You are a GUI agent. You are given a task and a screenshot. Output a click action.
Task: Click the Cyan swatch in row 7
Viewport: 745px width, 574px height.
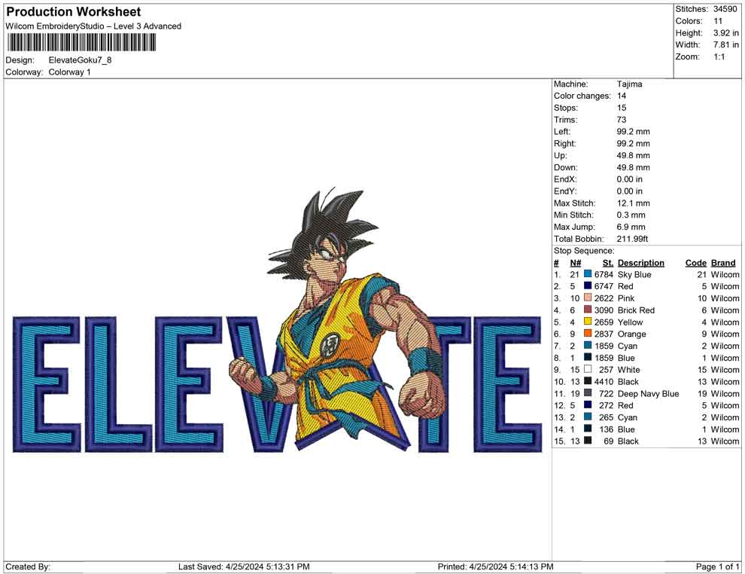tap(587, 346)
